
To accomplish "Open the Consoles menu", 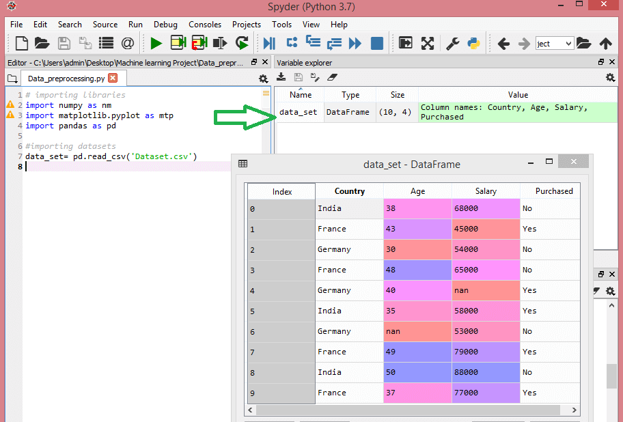I will click(x=205, y=24).
